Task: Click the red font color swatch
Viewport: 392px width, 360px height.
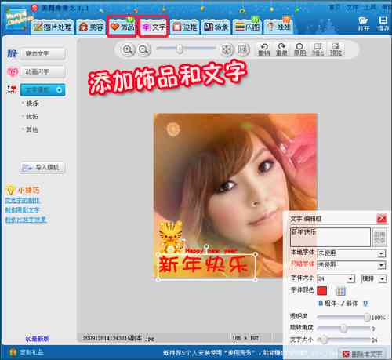Action: pyautogui.click(x=321, y=291)
